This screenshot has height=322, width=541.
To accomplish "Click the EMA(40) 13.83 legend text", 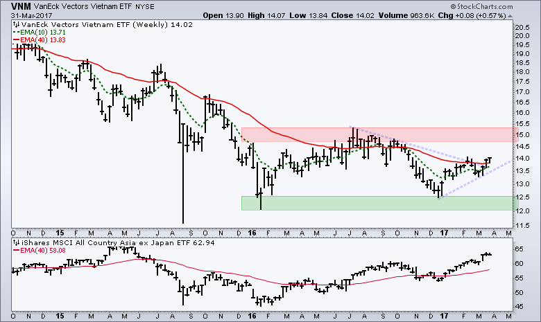I will click(x=43, y=40).
